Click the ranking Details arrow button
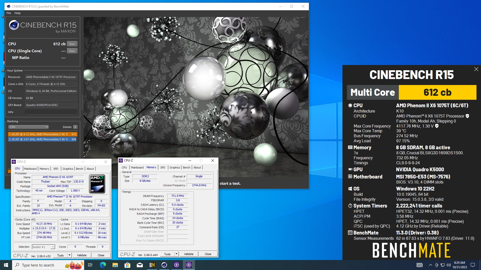The width and height of the screenshot is (481, 270). [x=75, y=127]
